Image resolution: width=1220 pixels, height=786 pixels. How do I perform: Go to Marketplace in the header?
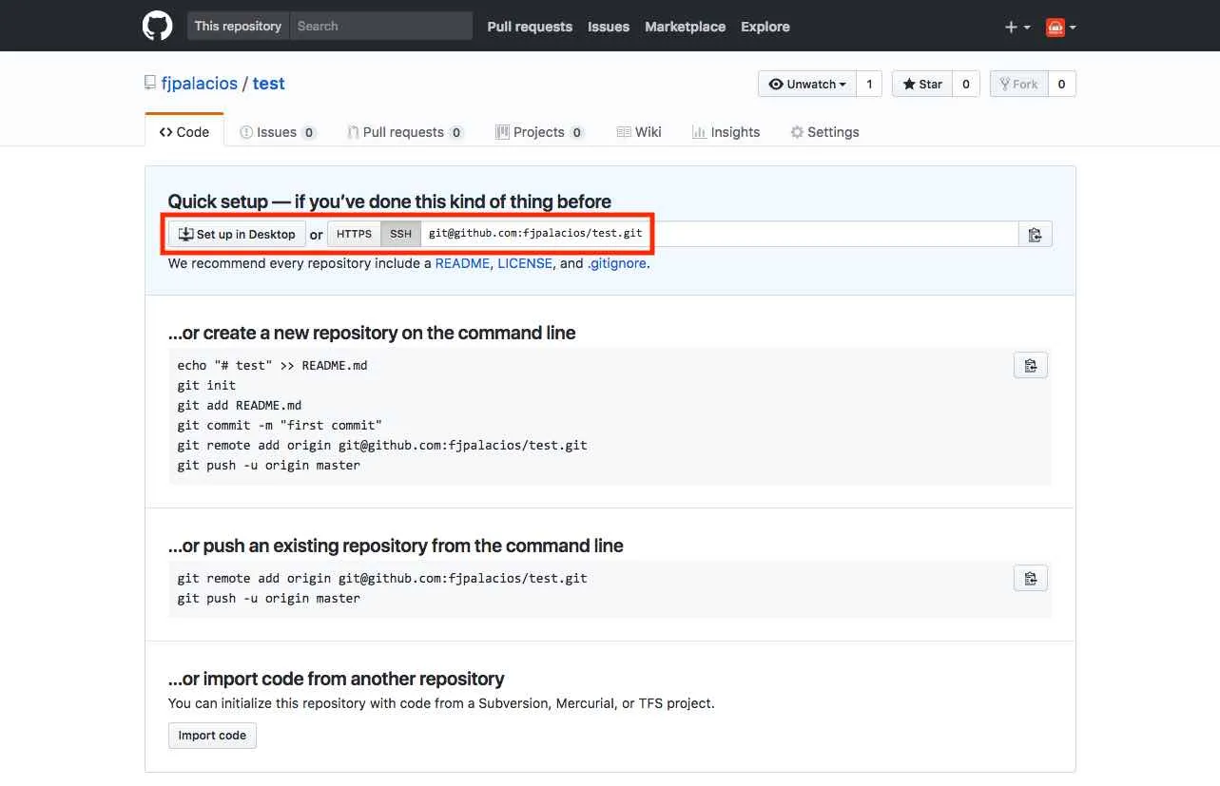point(685,27)
